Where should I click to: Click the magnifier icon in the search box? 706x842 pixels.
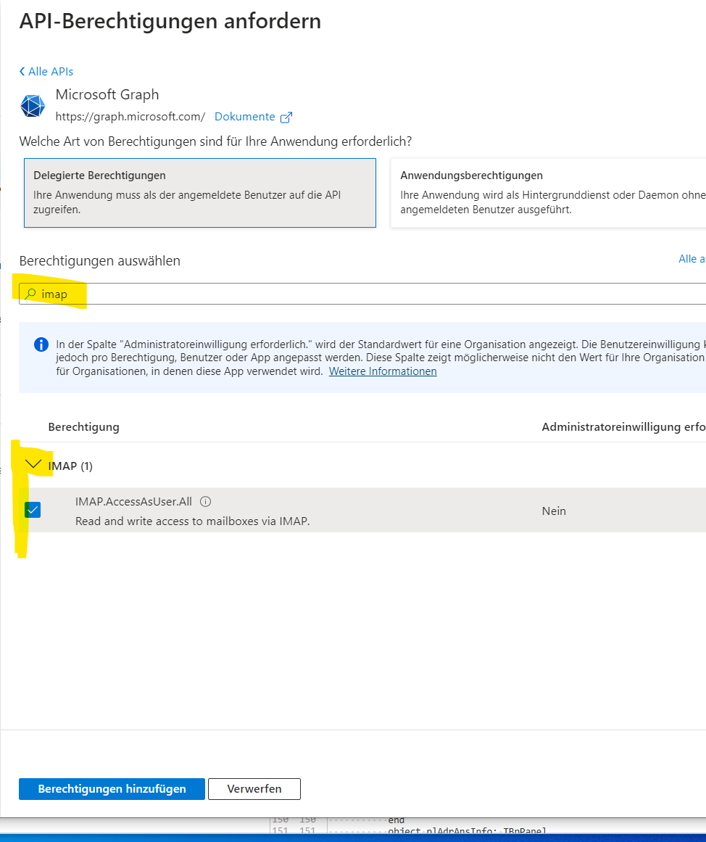pos(30,294)
